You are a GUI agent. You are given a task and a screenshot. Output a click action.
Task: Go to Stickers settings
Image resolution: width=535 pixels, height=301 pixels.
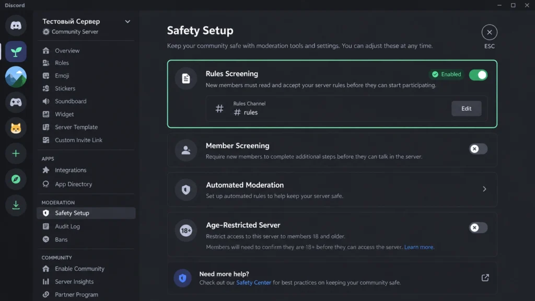(x=86, y=88)
